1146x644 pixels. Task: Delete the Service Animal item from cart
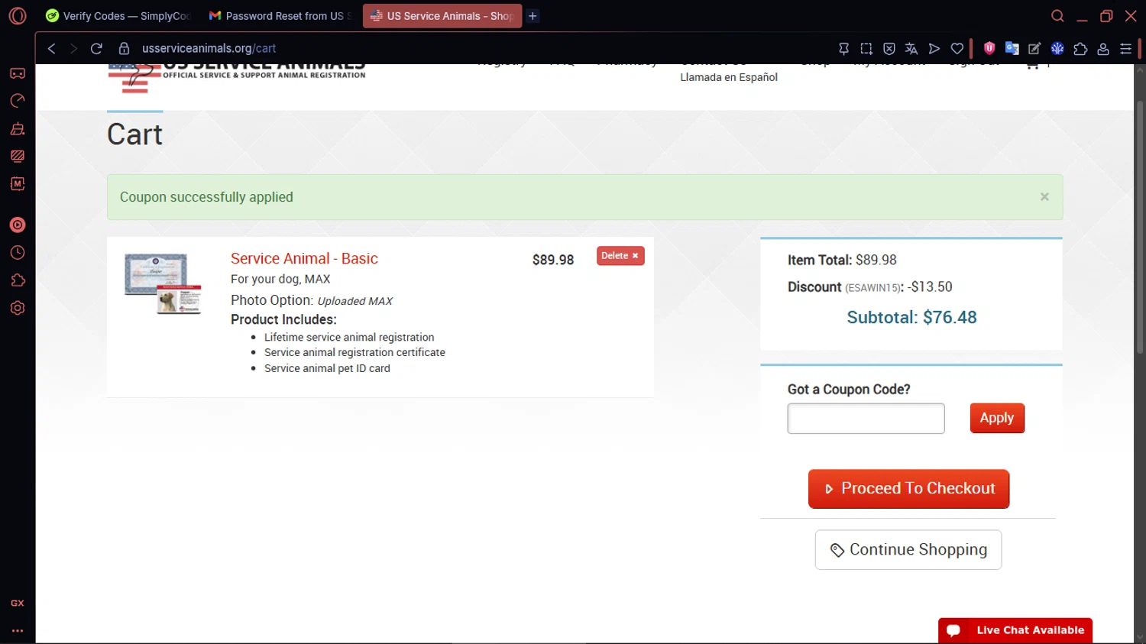pyautogui.click(x=620, y=256)
